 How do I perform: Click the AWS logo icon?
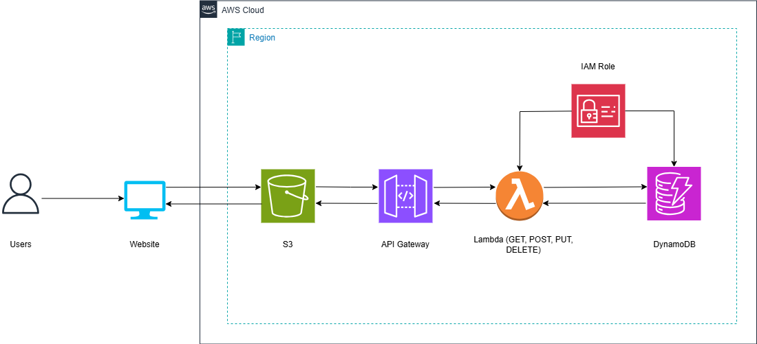click(209, 10)
